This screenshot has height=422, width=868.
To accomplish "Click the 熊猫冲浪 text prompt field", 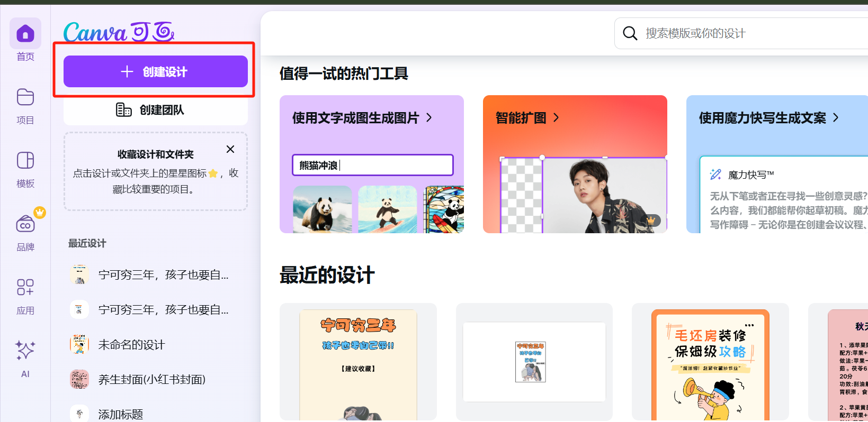I will click(x=373, y=165).
